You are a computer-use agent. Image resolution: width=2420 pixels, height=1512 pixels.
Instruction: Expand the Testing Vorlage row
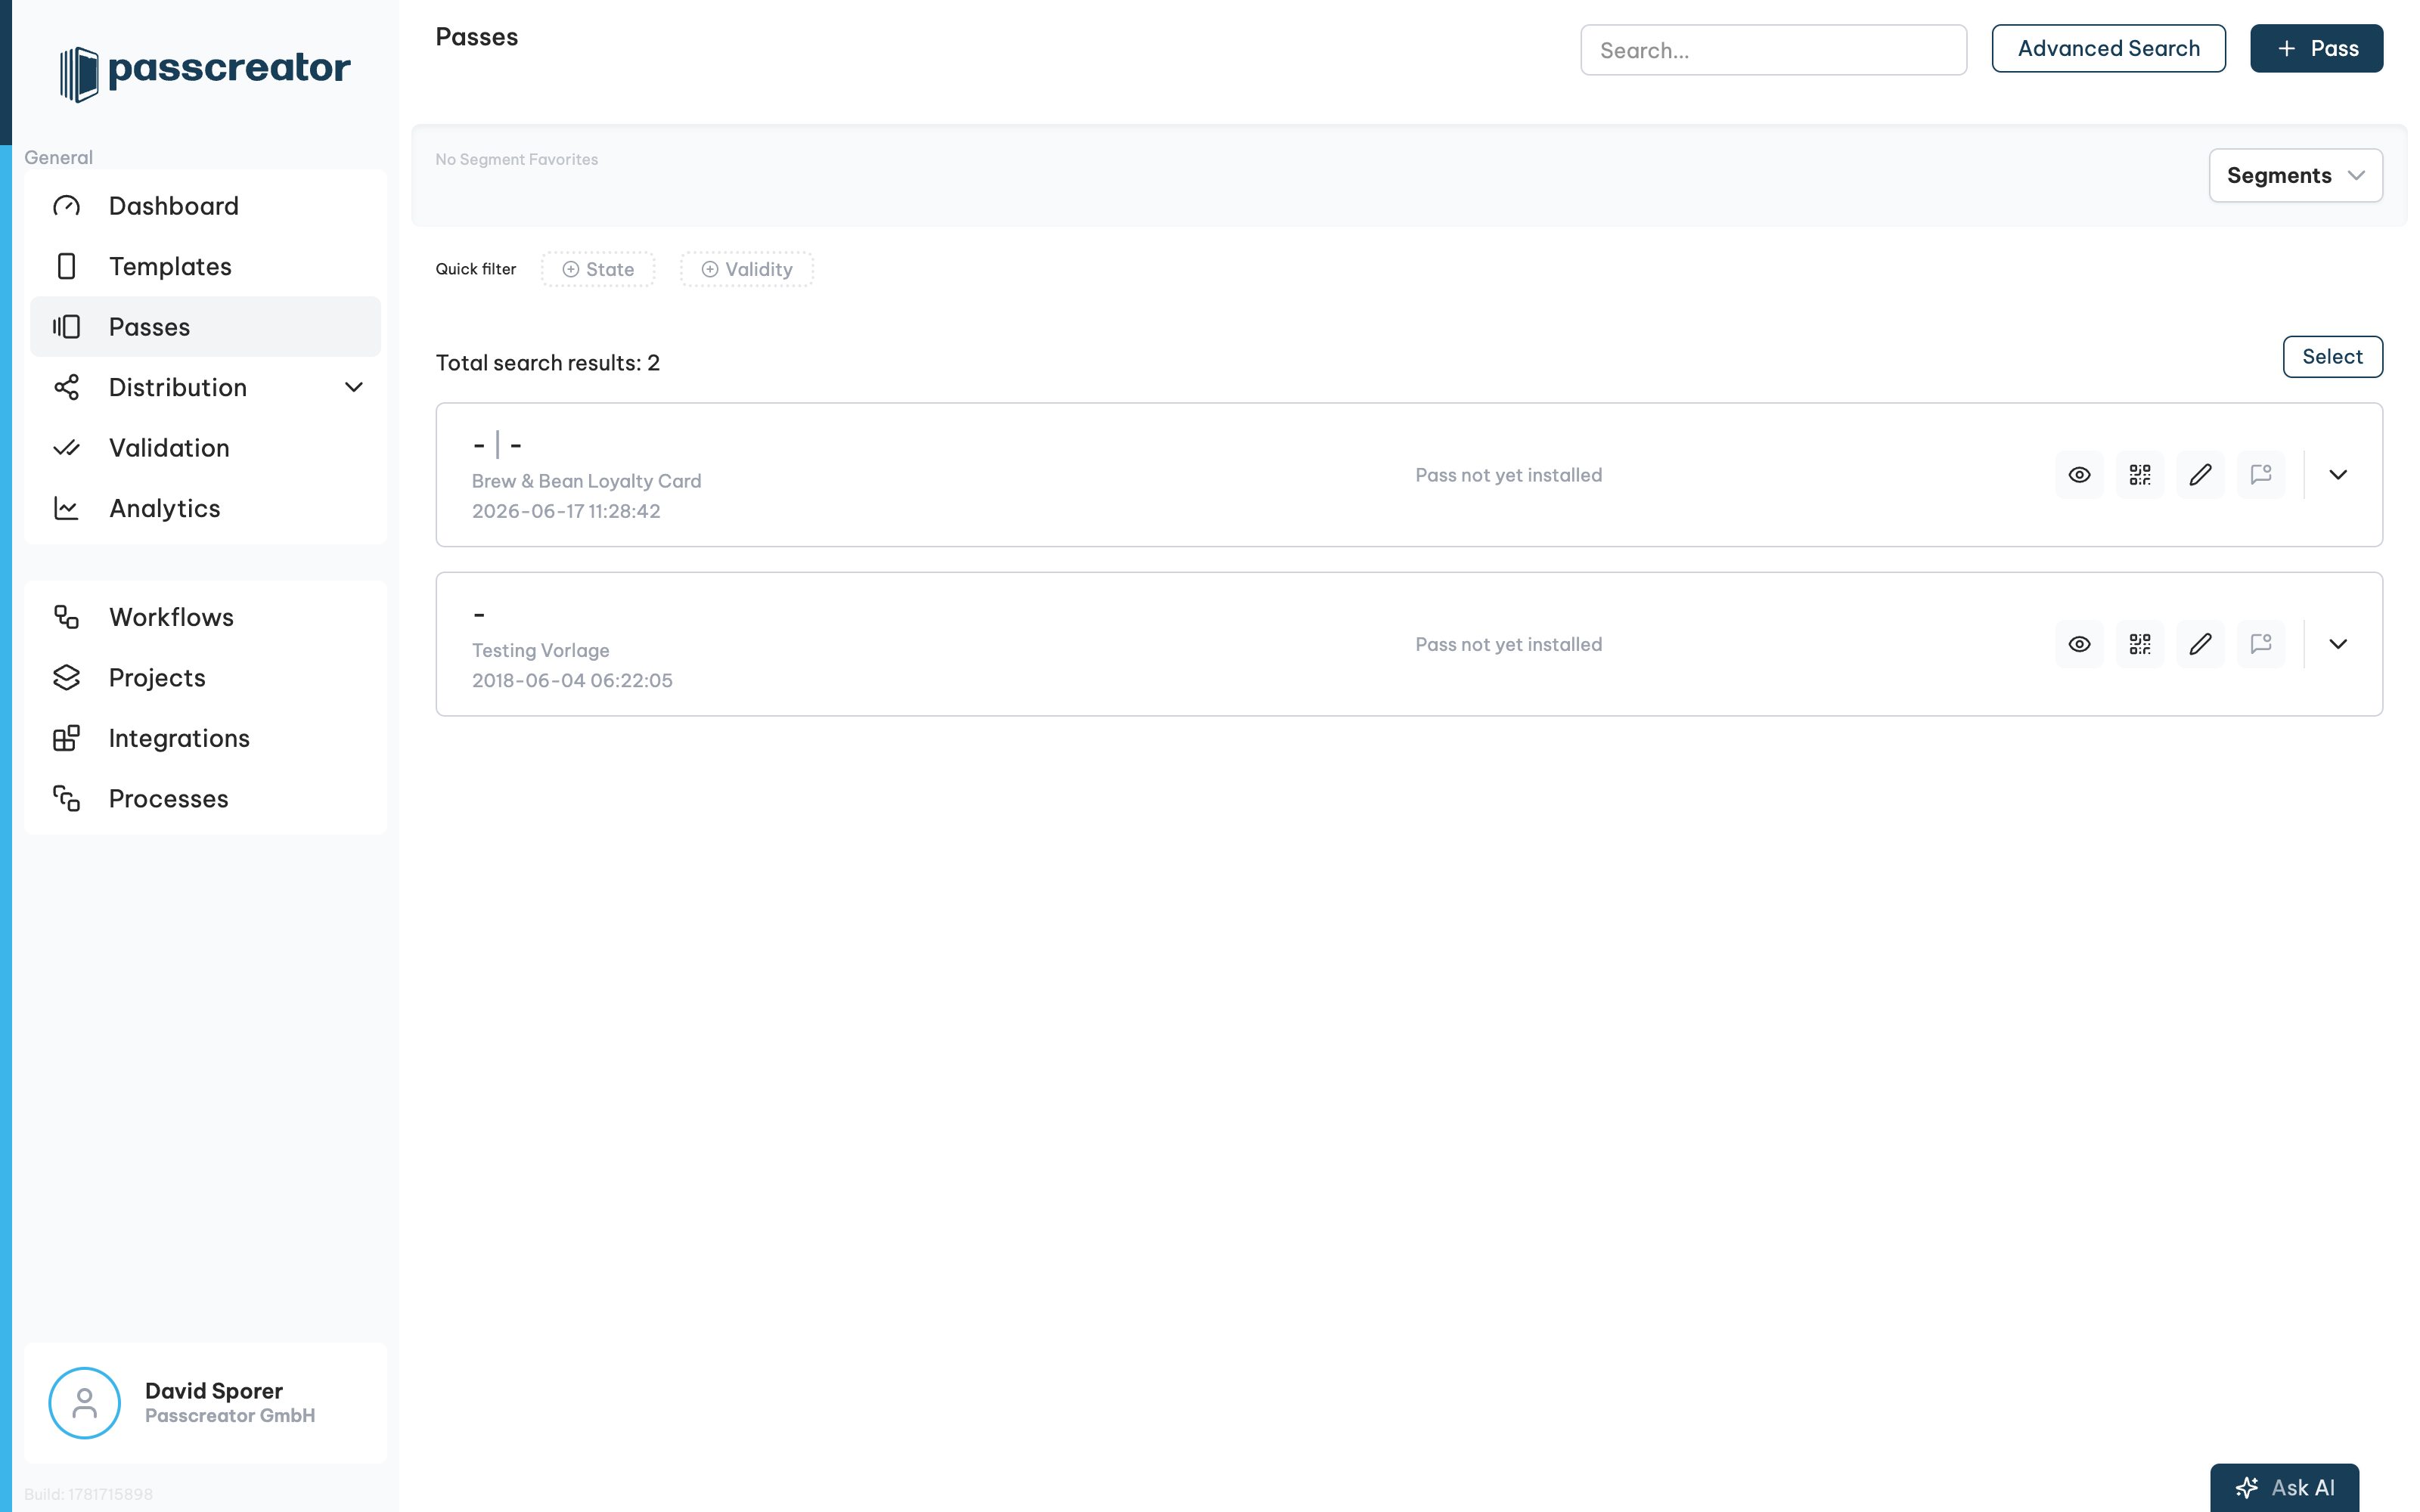coord(2338,644)
